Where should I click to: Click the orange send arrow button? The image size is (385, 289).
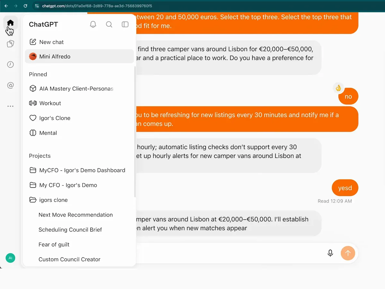click(x=348, y=253)
